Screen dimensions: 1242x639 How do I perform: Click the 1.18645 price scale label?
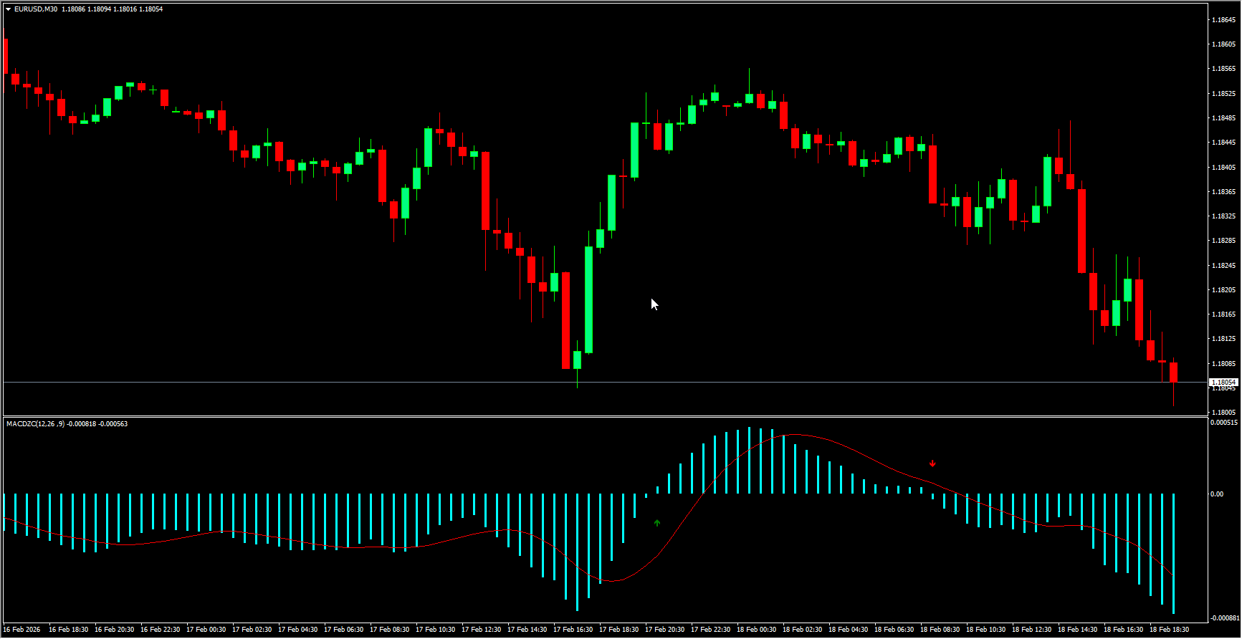point(1223,20)
